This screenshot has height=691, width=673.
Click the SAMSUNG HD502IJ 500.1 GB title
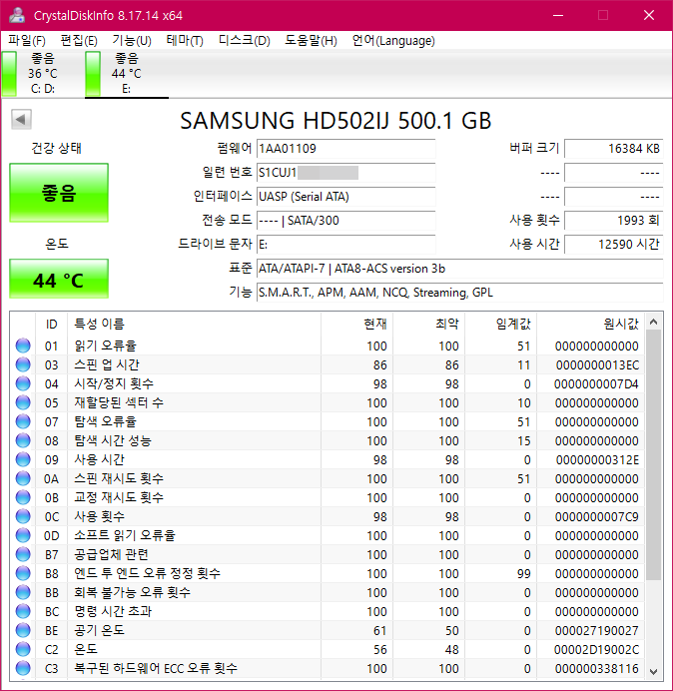336,120
